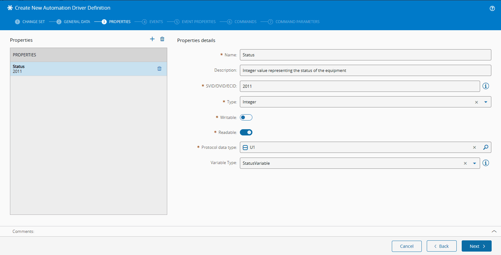Click into the Description input field
501x255 pixels.
pos(365,70)
